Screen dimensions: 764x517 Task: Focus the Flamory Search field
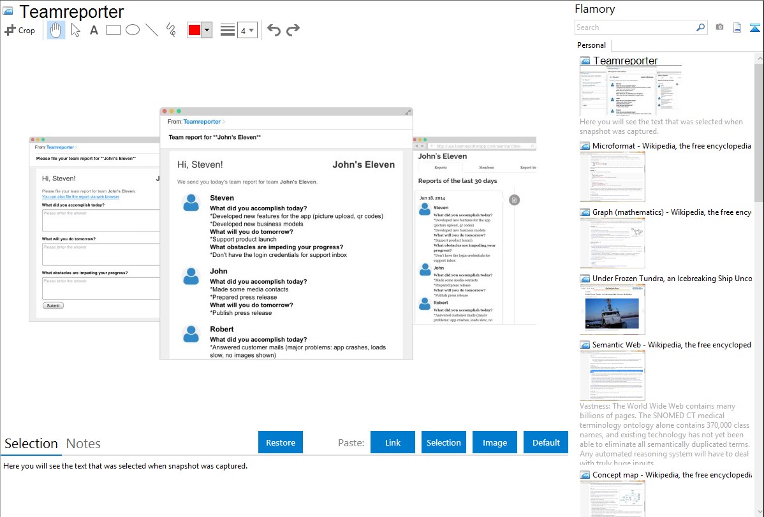tap(635, 27)
